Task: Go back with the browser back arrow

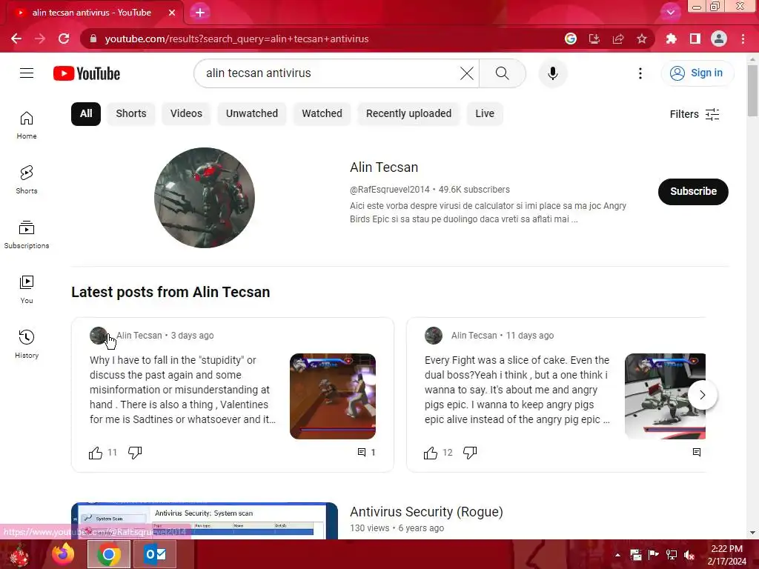Action: tap(16, 39)
